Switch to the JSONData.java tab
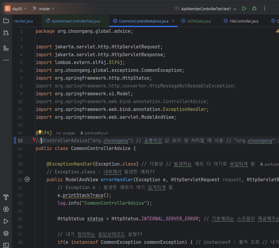 (199, 21)
